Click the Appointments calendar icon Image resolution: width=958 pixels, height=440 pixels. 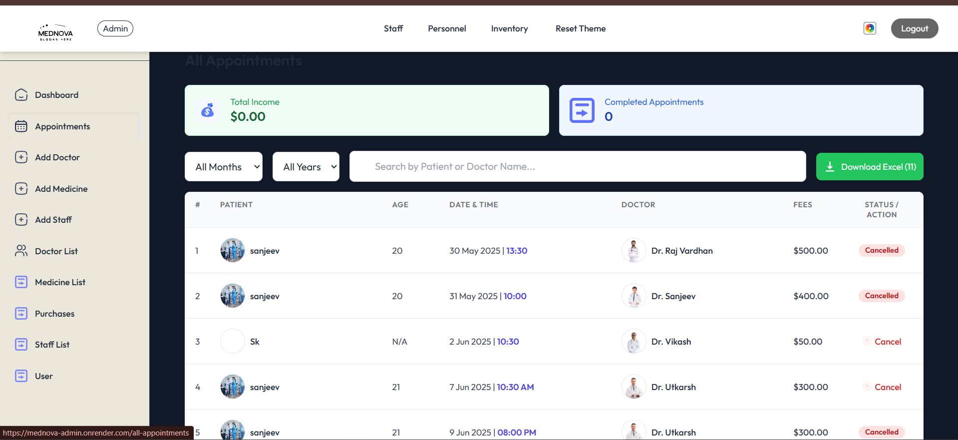(x=21, y=126)
